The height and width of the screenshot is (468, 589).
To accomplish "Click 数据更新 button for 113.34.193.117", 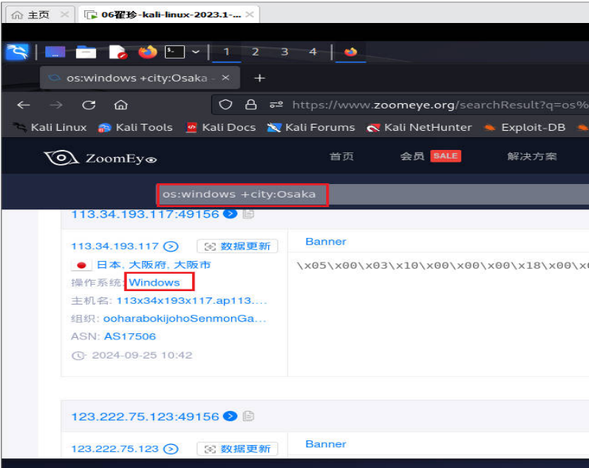I will click(237, 246).
